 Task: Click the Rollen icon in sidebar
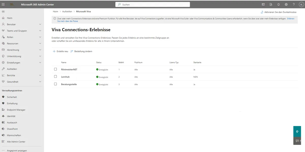[3, 37]
